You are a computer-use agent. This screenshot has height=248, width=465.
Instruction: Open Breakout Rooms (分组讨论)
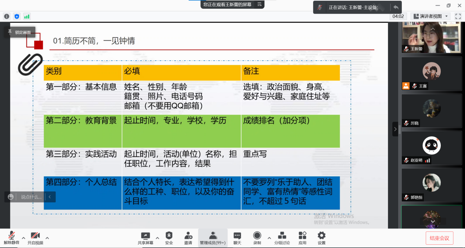tap(282, 238)
